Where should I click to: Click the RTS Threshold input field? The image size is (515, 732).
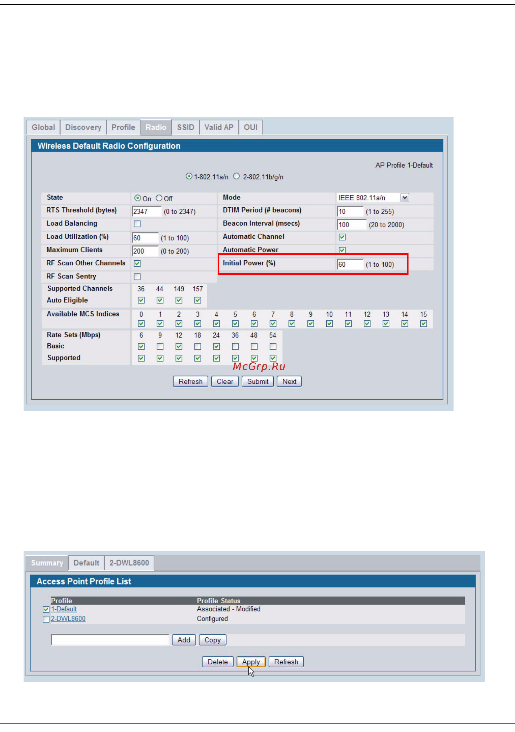pyautogui.click(x=147, y=211)
